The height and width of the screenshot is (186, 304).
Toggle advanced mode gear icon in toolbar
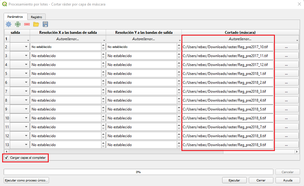click(9, 24)
